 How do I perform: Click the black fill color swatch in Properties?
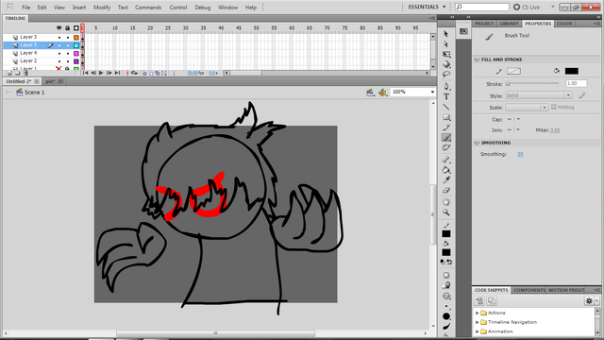pyautogui.click(x=571, y=71)
